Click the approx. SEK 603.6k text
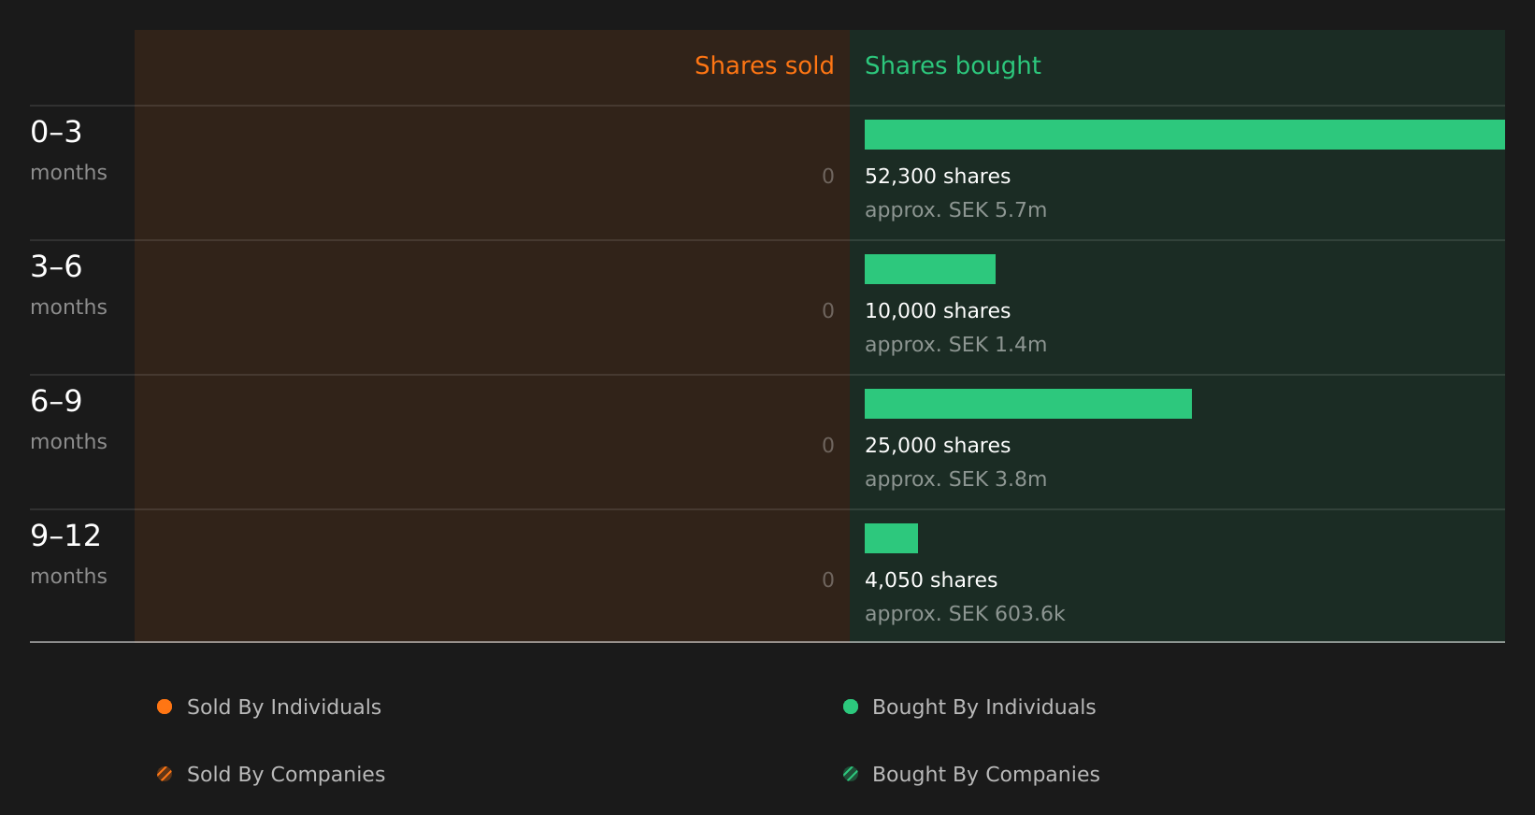Viewport: 1535px width, 815px height. pyautogui.click(x=965, y=614)
